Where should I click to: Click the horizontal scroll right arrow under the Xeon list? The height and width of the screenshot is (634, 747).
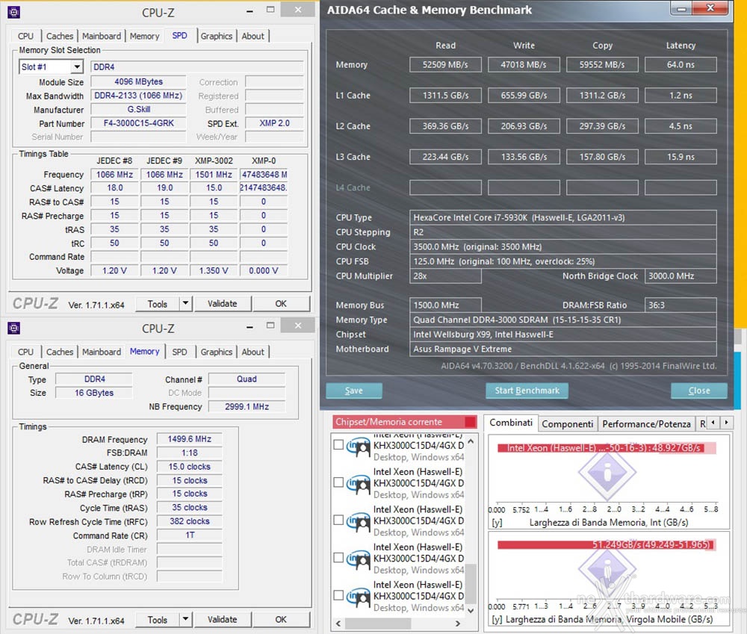(x=458, y=623)
